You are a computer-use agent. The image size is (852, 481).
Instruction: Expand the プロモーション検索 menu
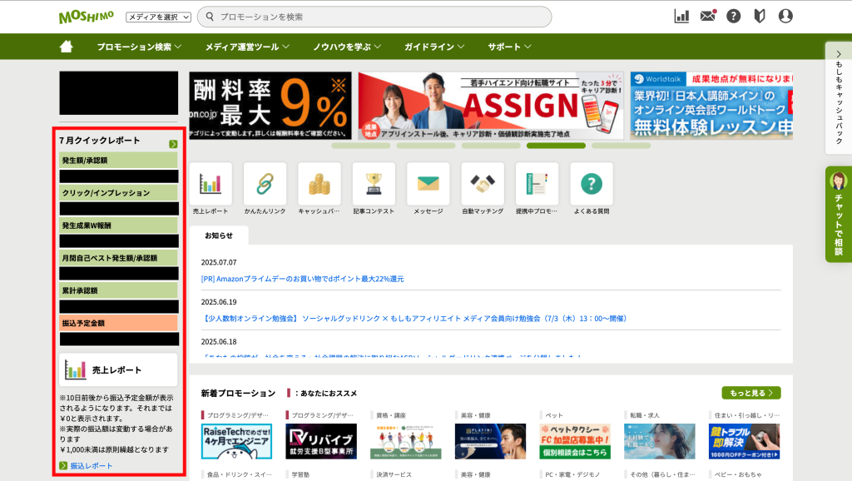point(139,47)
